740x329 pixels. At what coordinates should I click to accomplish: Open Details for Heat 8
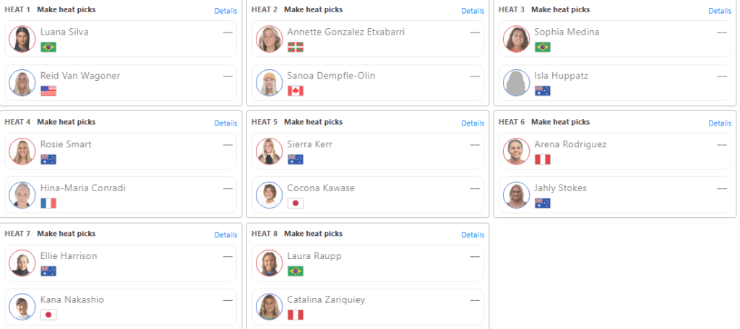[473, 234]
